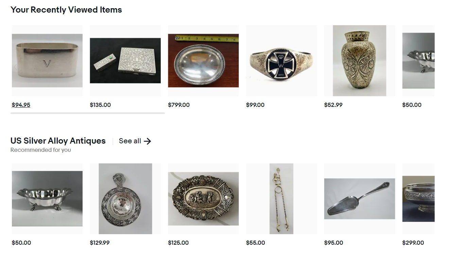Open the twisted silver tongs listing
Image resolution: width=452 pixels, height=258 pixels.
(281, 199)
